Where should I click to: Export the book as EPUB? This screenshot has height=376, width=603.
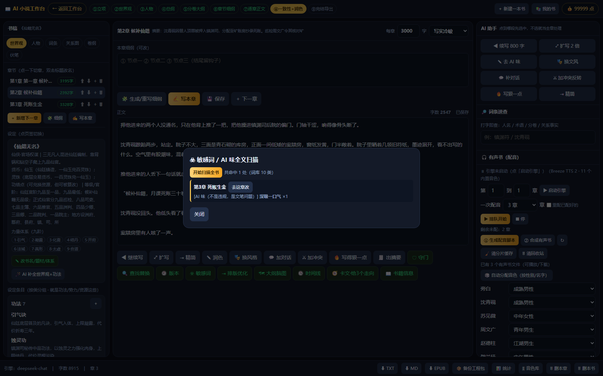[x=437, y=368]
